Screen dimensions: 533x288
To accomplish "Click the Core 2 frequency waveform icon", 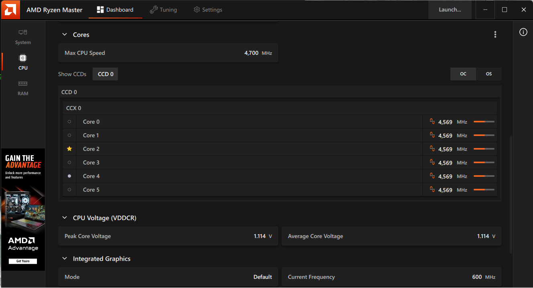I will [x=432, y=148].
